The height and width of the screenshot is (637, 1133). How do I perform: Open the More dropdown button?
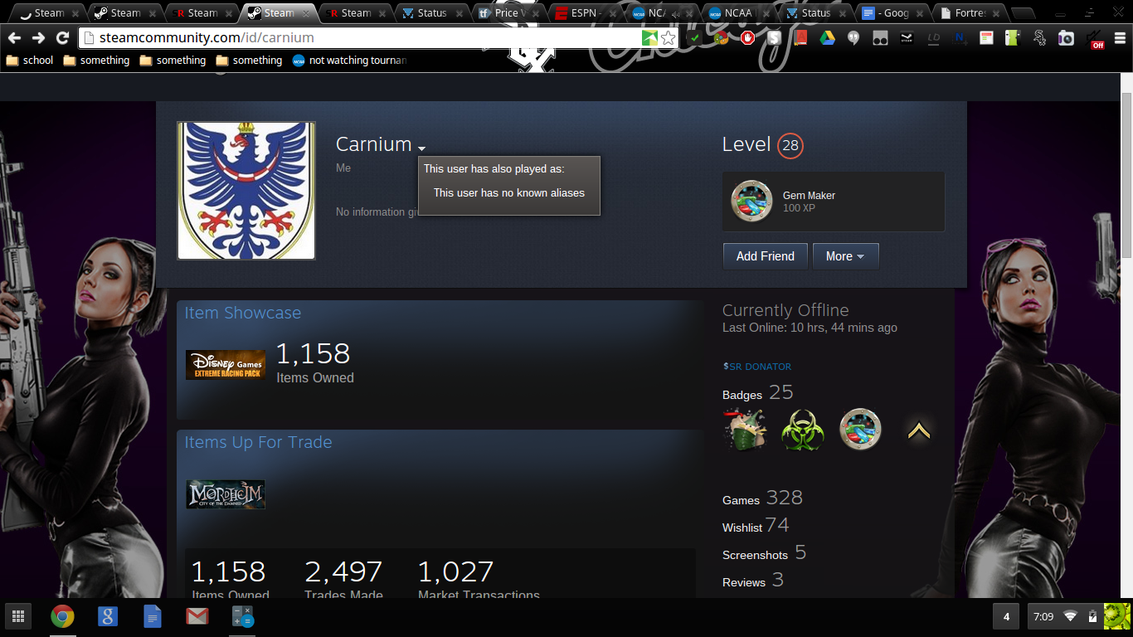point(844,256)
